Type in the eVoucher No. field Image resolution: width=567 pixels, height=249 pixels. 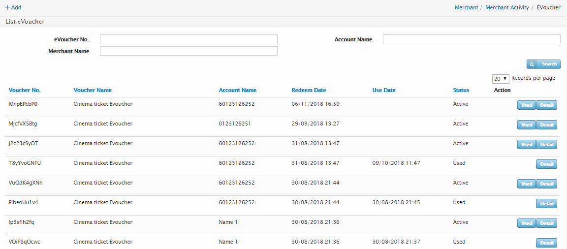click(189, 39)
